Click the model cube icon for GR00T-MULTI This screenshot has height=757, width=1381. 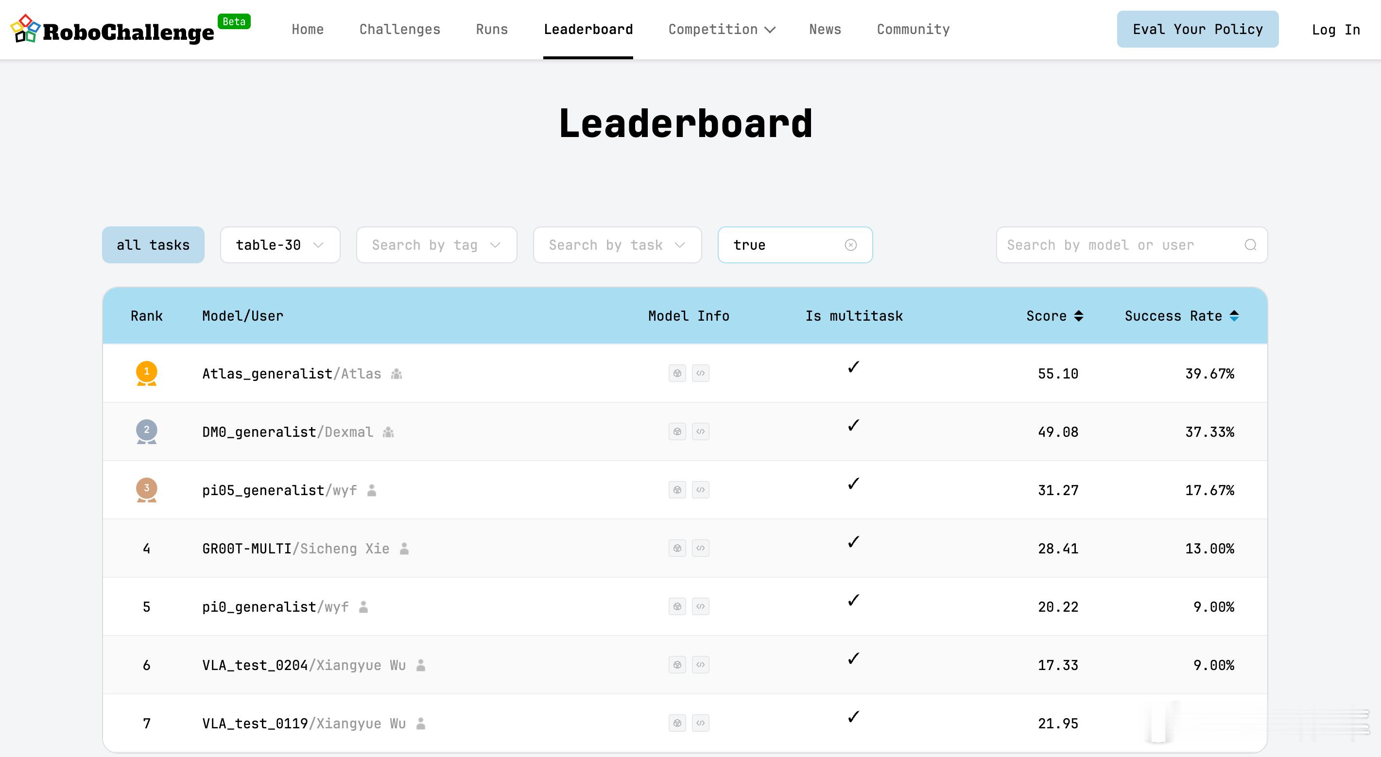tap(677, 549)
